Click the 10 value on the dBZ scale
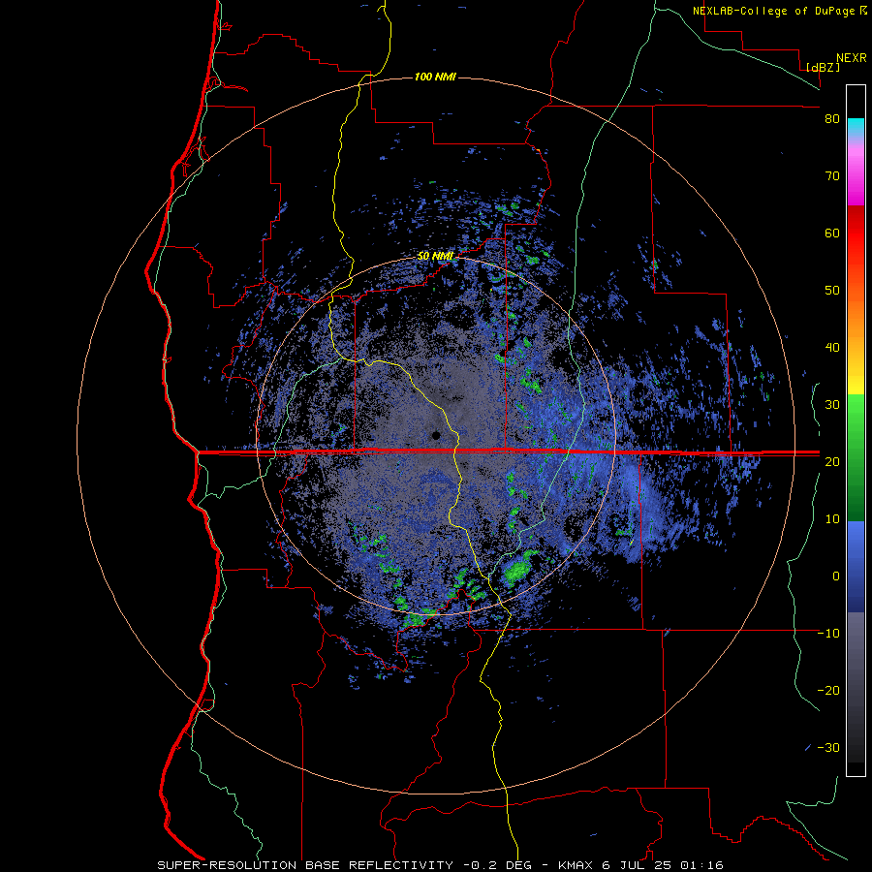 tap(832, 519)
